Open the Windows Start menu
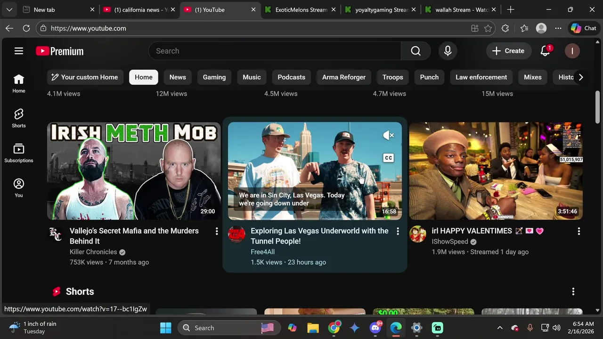The height and width of the screenshot is (339, 603). (x=166, y=328)
